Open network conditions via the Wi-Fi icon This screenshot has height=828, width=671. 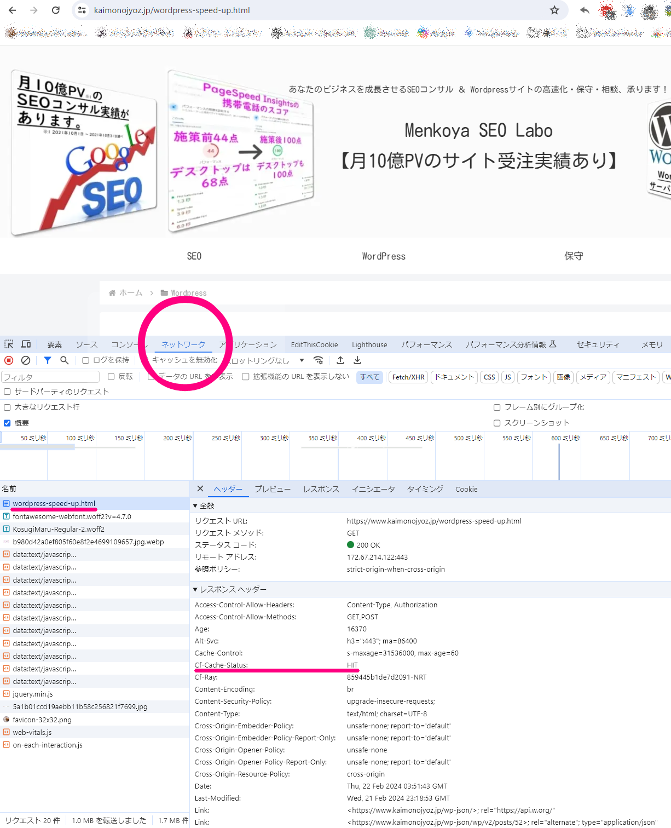(318, 360)
